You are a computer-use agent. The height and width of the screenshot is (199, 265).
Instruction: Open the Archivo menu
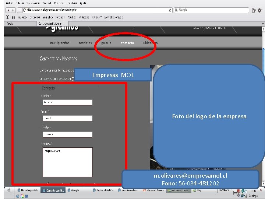tap(10, 3)
